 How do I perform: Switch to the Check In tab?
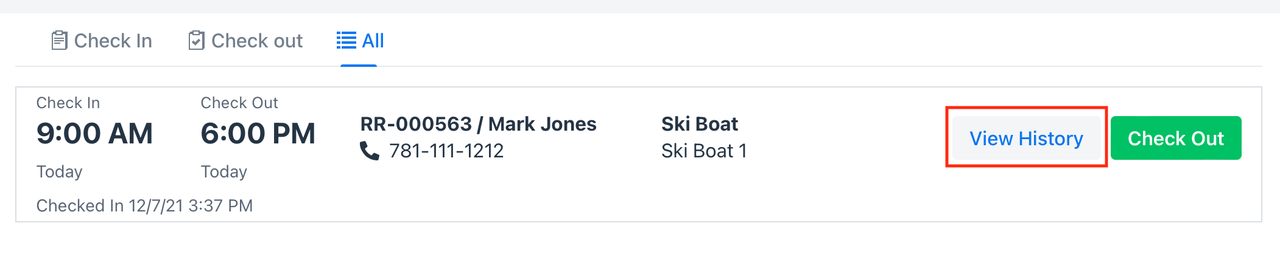point(102,41)
